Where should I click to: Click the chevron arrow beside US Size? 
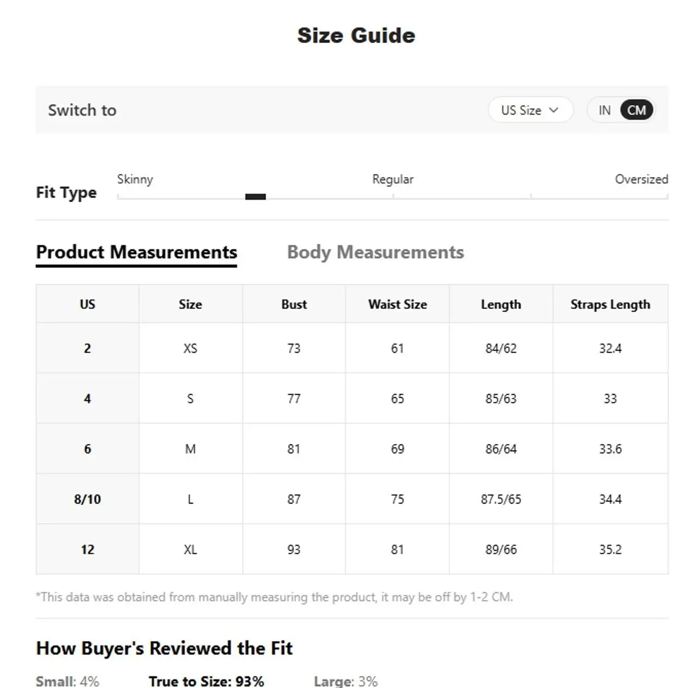point(554,110)
